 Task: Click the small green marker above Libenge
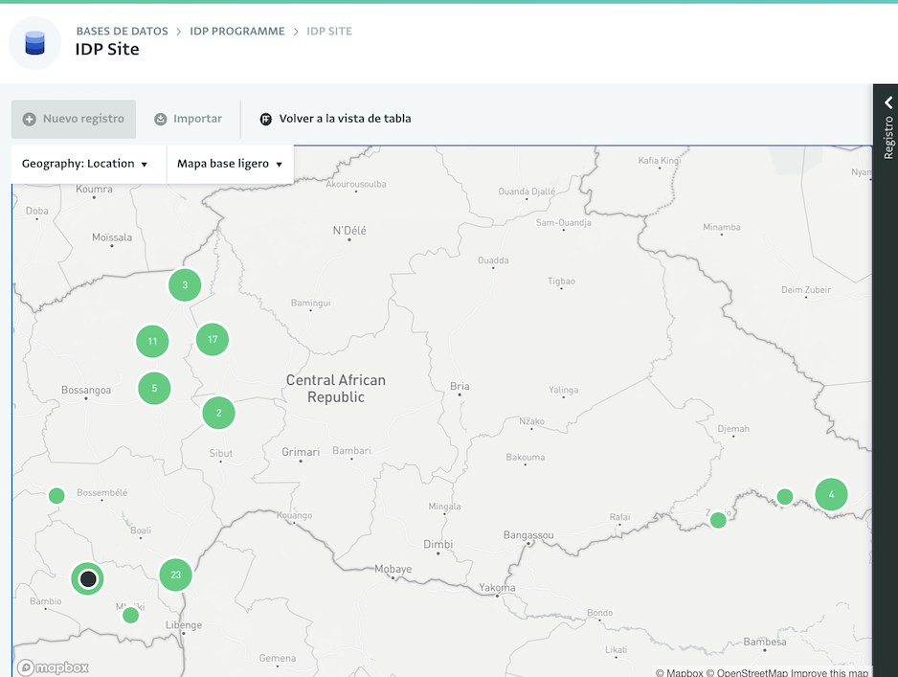tap(130, 615)
